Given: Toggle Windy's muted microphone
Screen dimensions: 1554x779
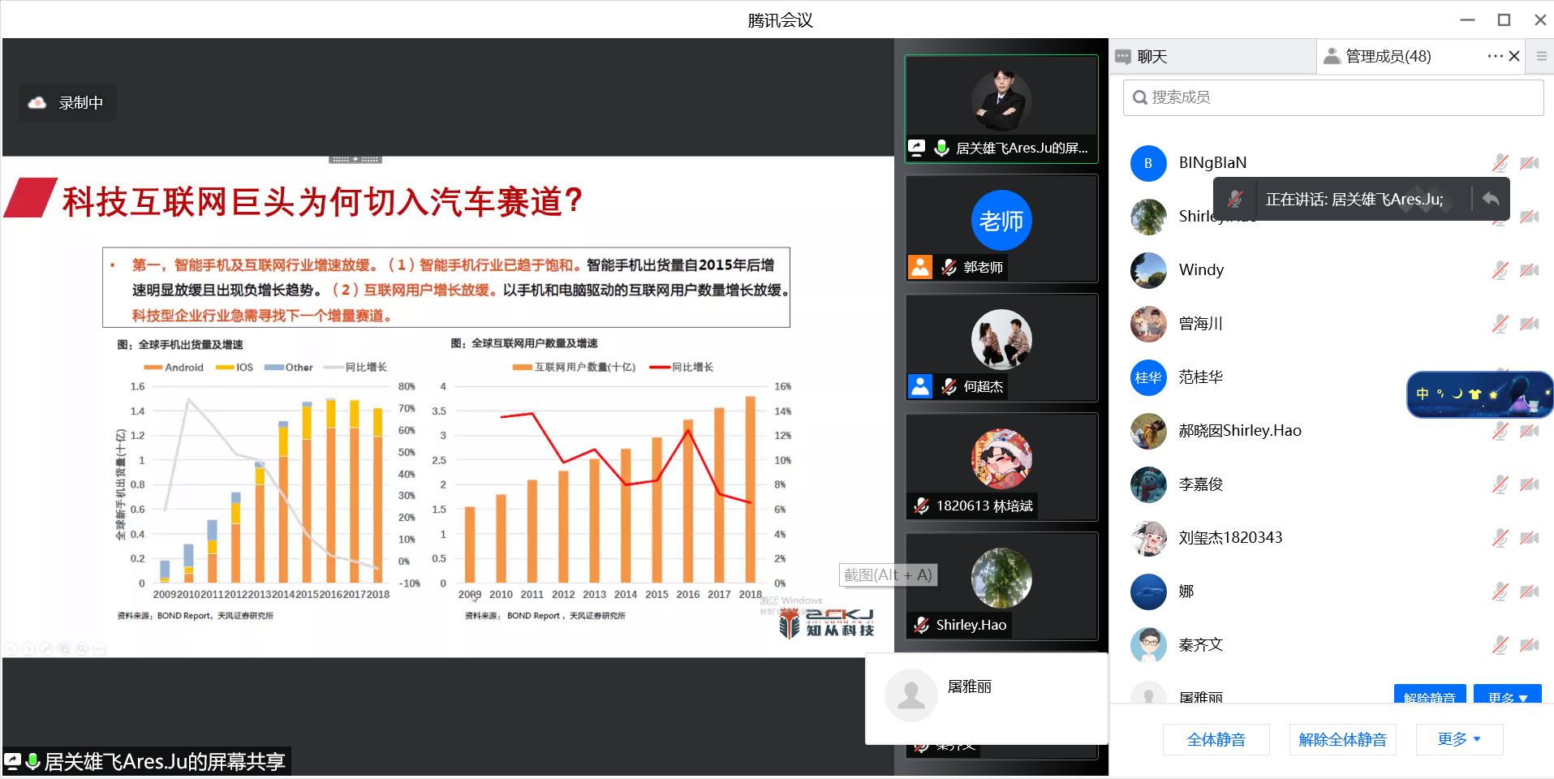Looking at the screenshot, I should [x=1500, y=270].
